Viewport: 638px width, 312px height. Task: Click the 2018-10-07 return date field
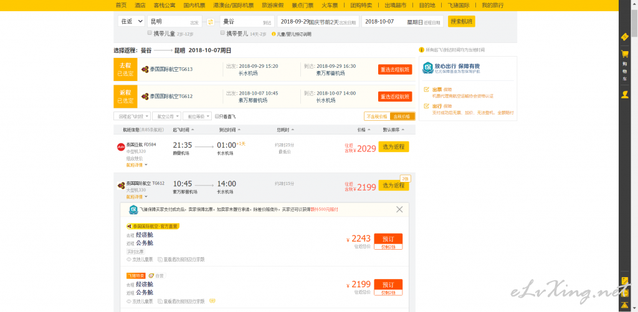(402, 22)
